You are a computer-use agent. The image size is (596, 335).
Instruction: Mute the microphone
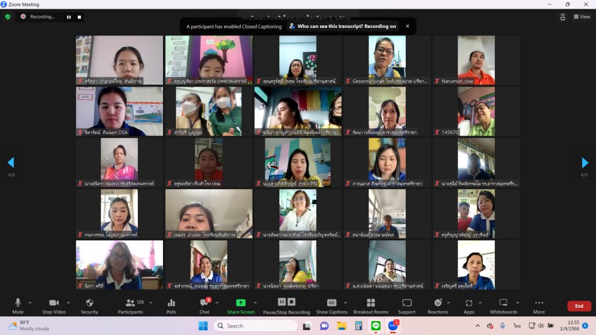[18, 305]
